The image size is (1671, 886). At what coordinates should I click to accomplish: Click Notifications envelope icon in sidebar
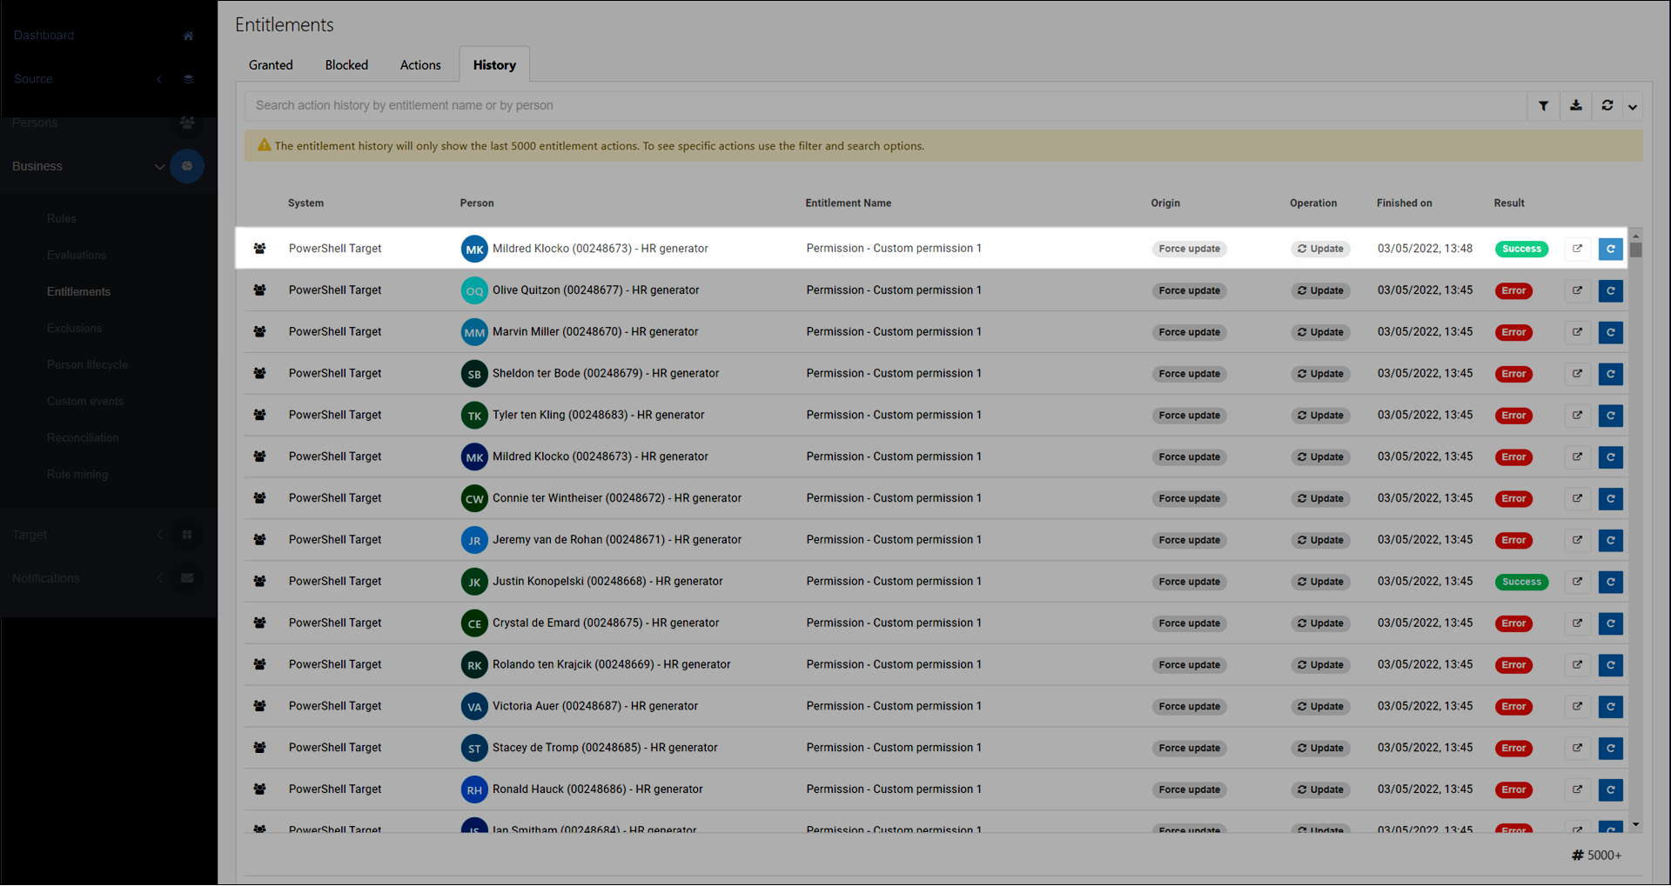point(187,578)
